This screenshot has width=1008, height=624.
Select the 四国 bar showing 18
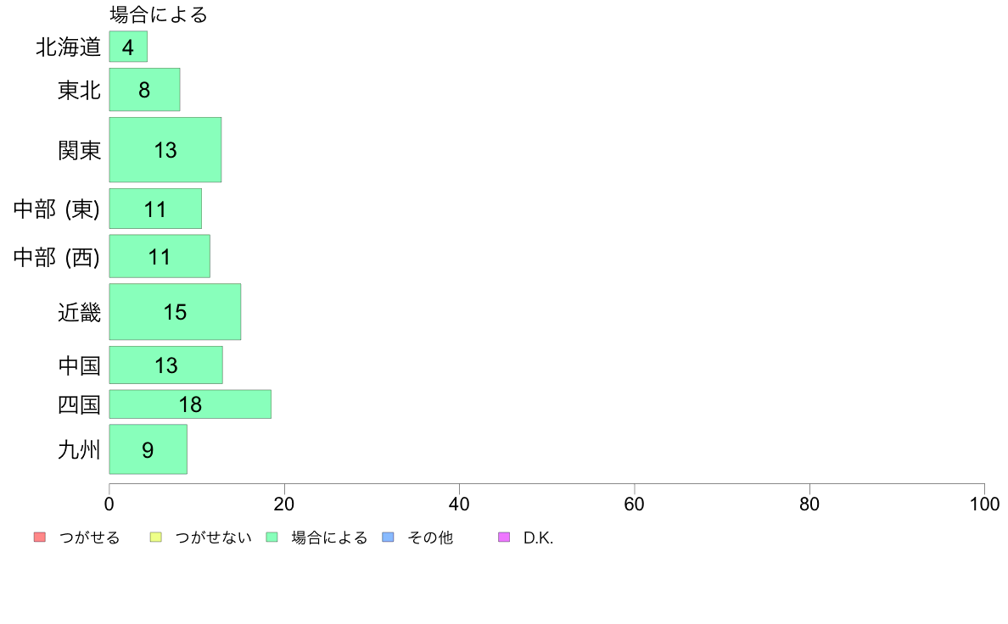click(190, 404)
